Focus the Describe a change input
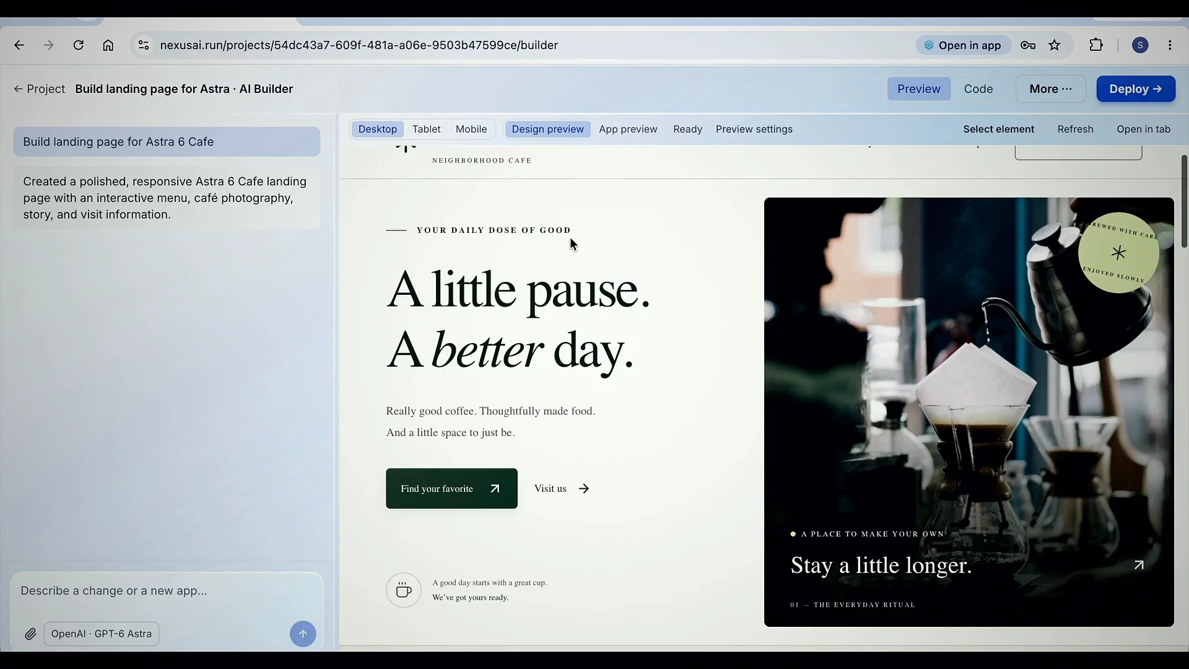The width and height of the screenshot is (1189, 669). (166, 591)
